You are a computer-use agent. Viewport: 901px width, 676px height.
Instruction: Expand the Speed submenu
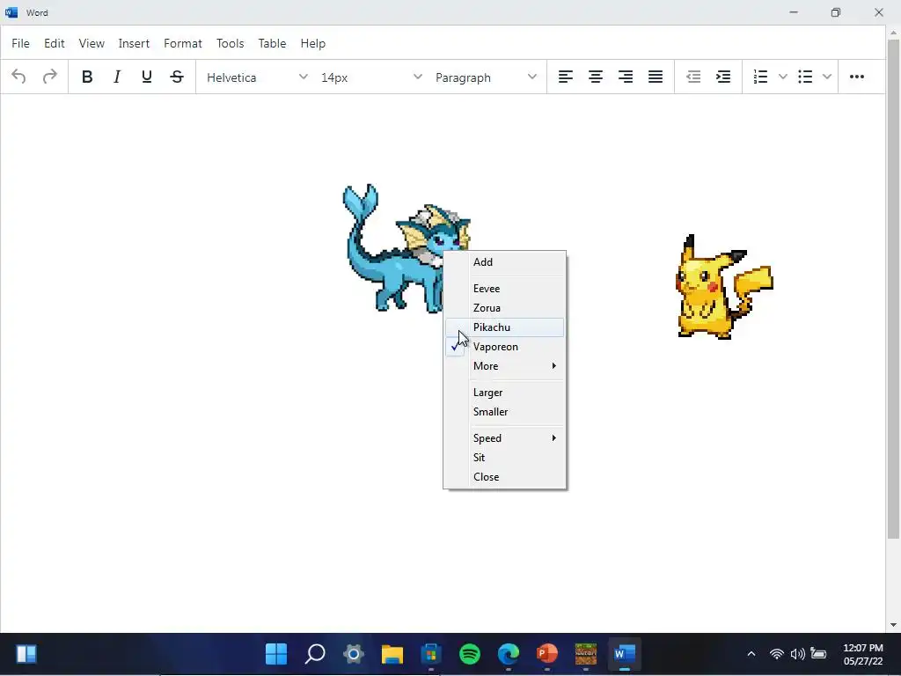point(504,438)
